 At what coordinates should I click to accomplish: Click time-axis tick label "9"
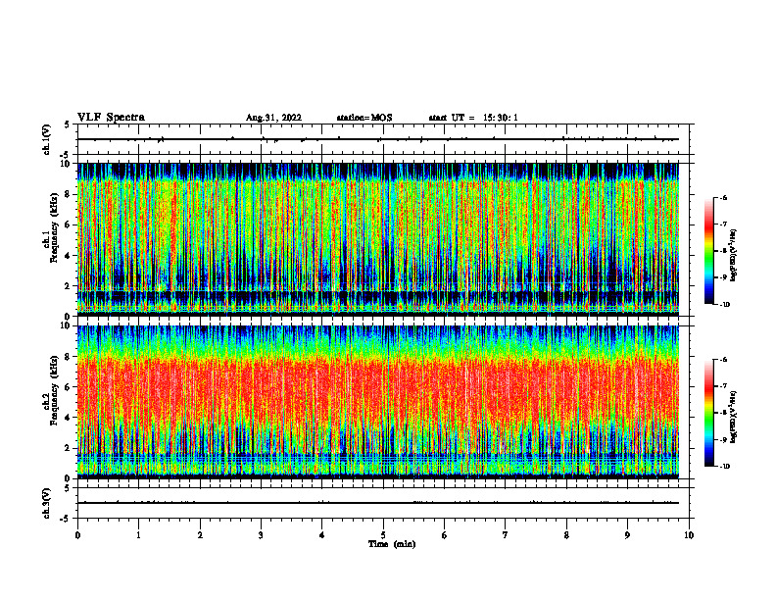coord(627,535)
